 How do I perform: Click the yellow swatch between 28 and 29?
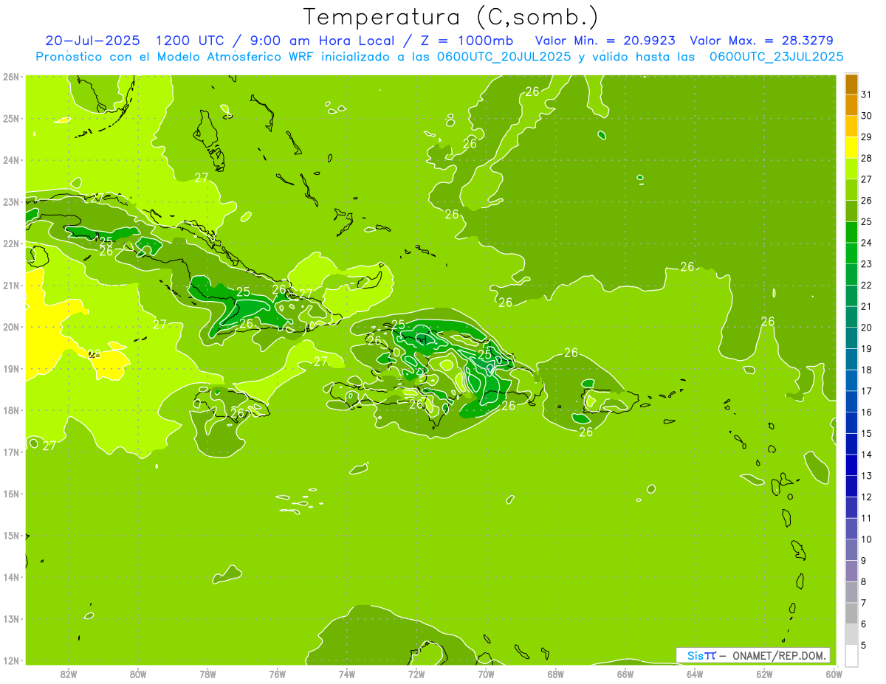[851, 148]
